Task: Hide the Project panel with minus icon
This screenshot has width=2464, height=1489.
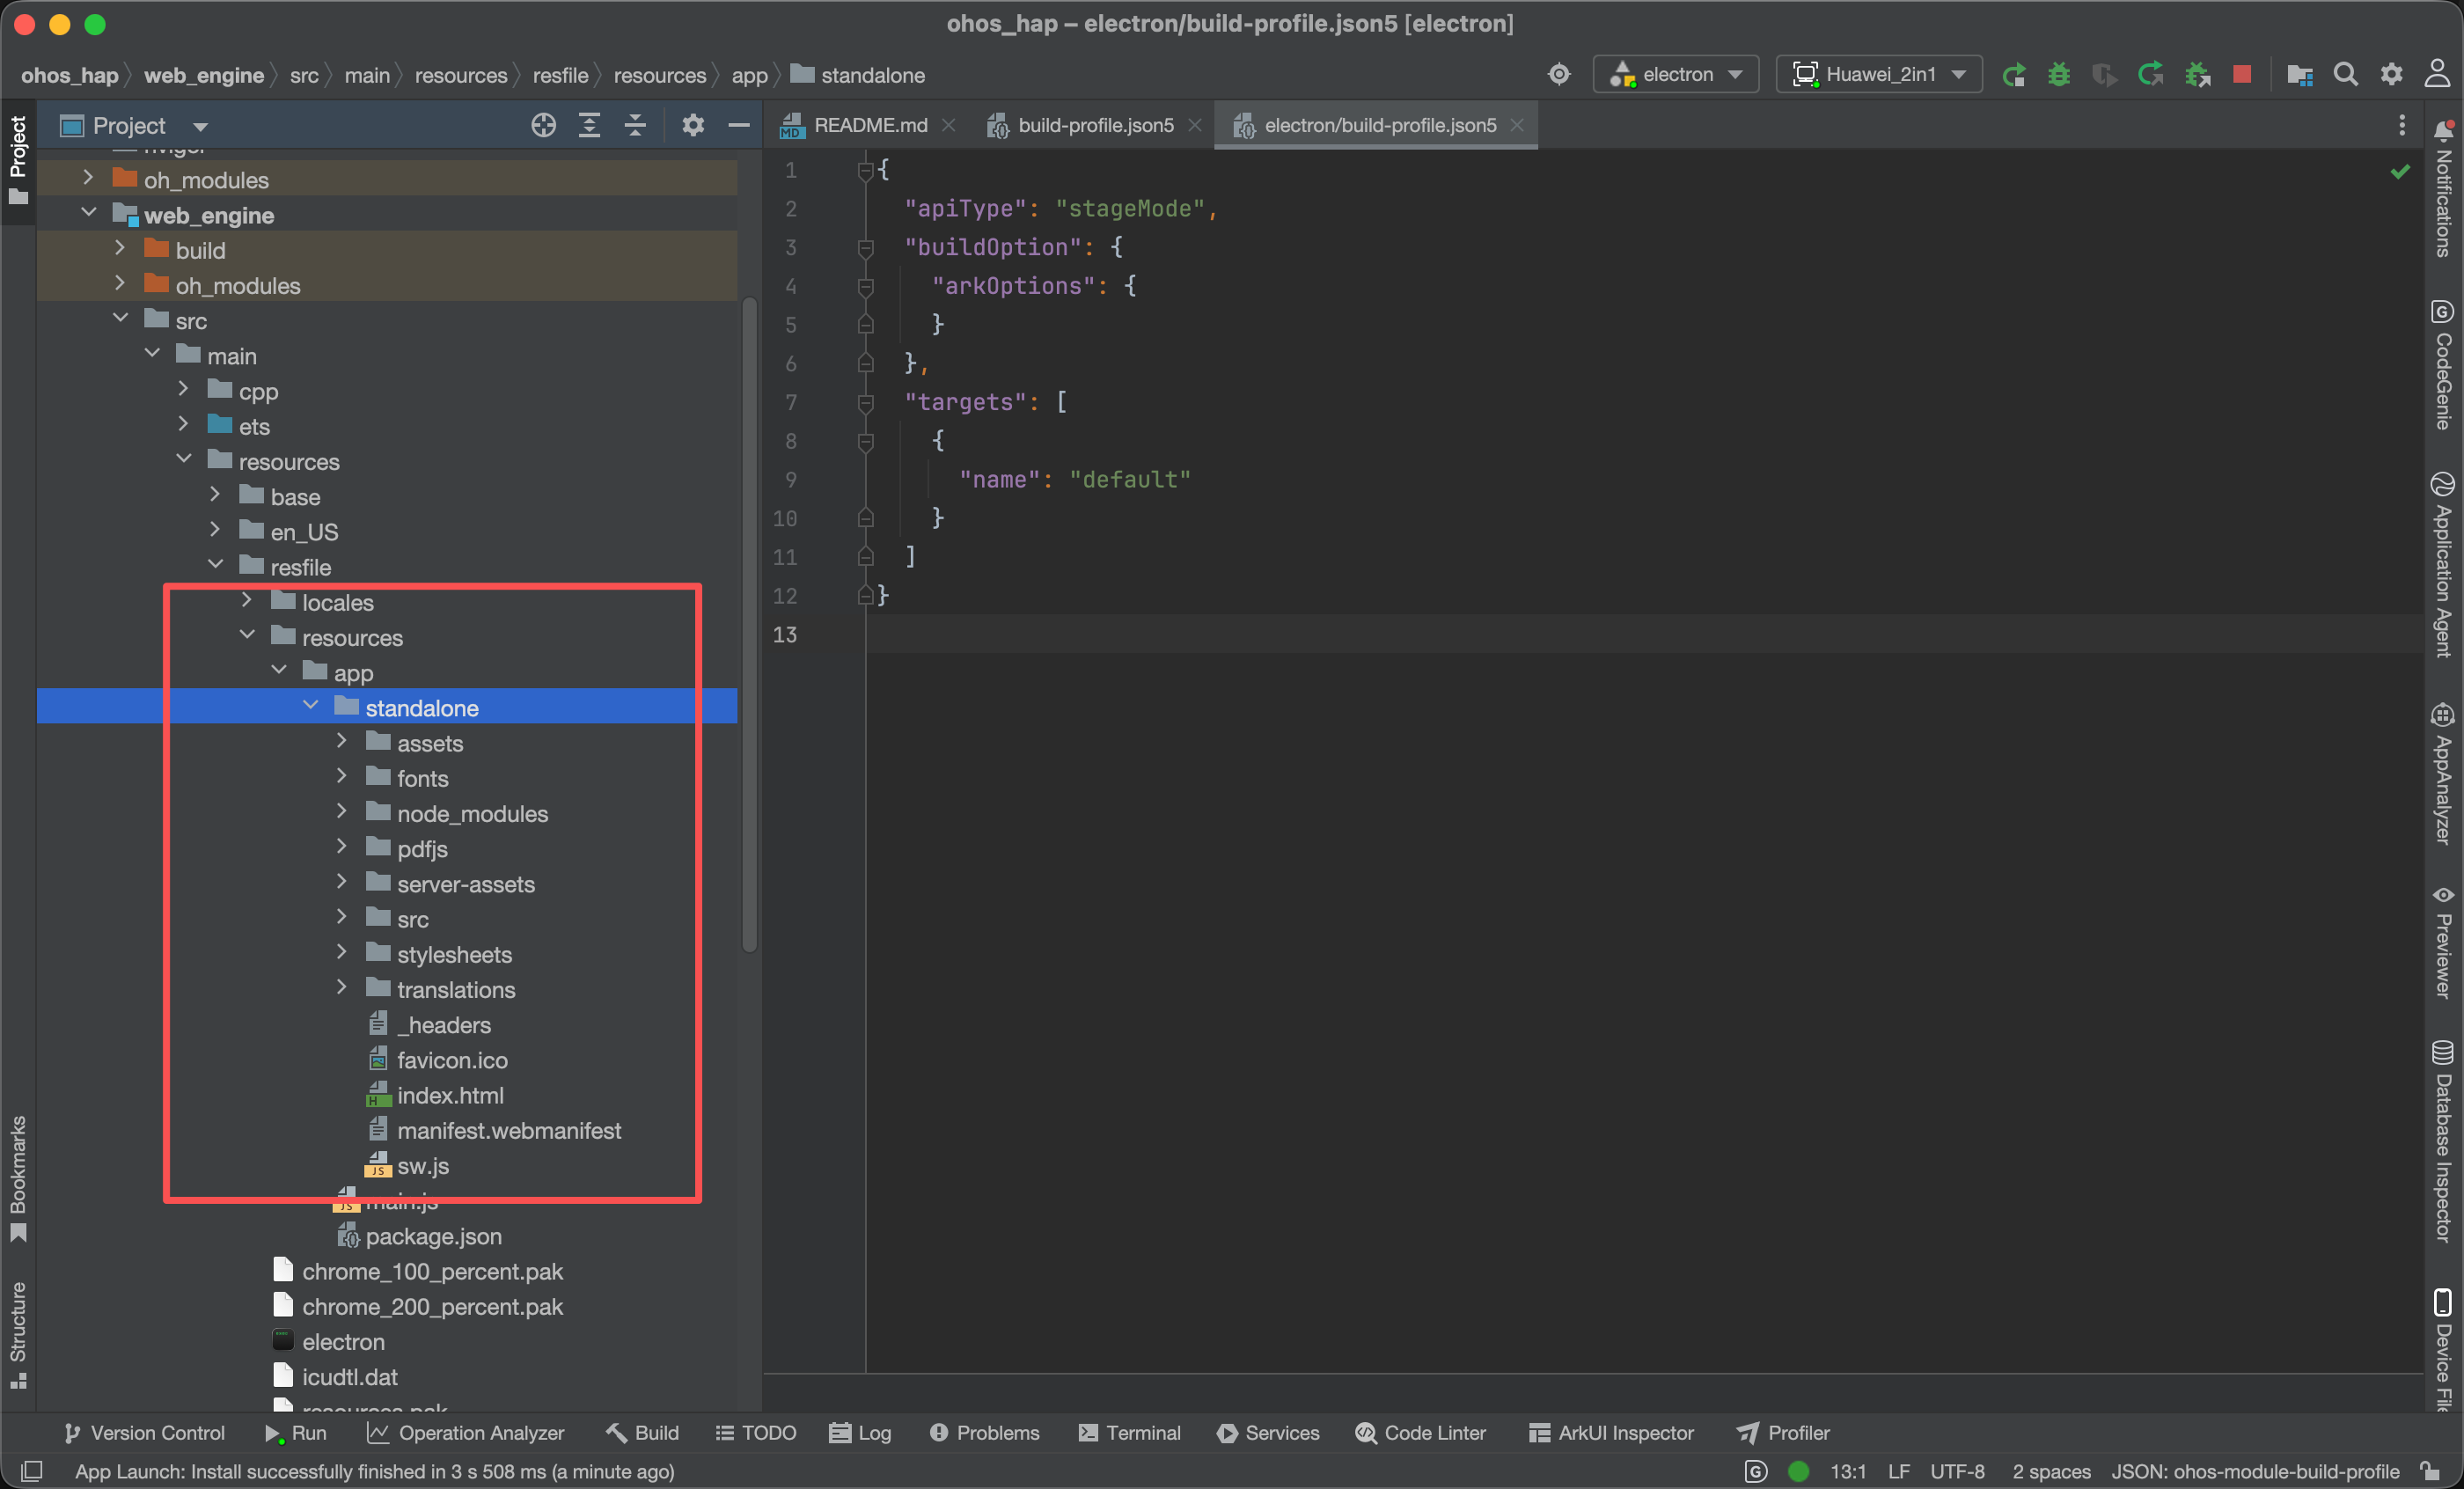Action: tap(739, 125)
